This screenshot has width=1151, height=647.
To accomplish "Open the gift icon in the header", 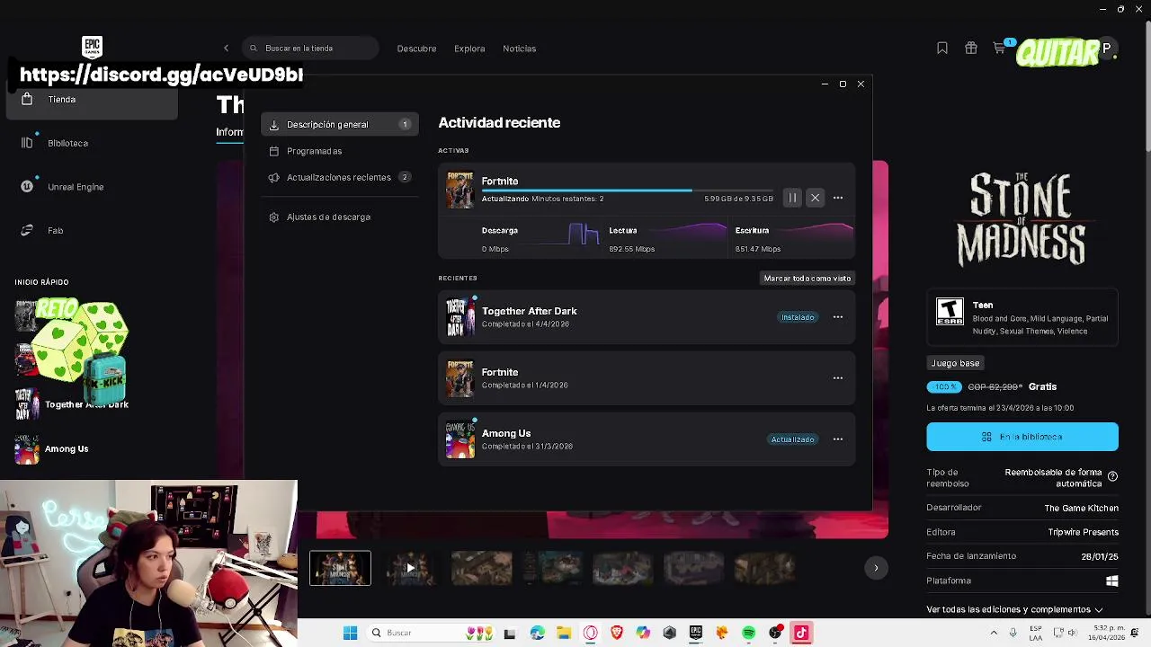I will pyautogui.click(x=970, y=49).
